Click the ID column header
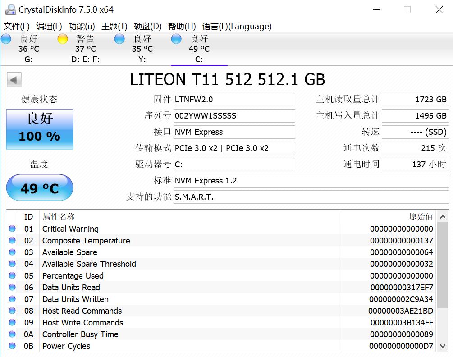This screenshot has width=453, height=357. [x=28, y=217]
